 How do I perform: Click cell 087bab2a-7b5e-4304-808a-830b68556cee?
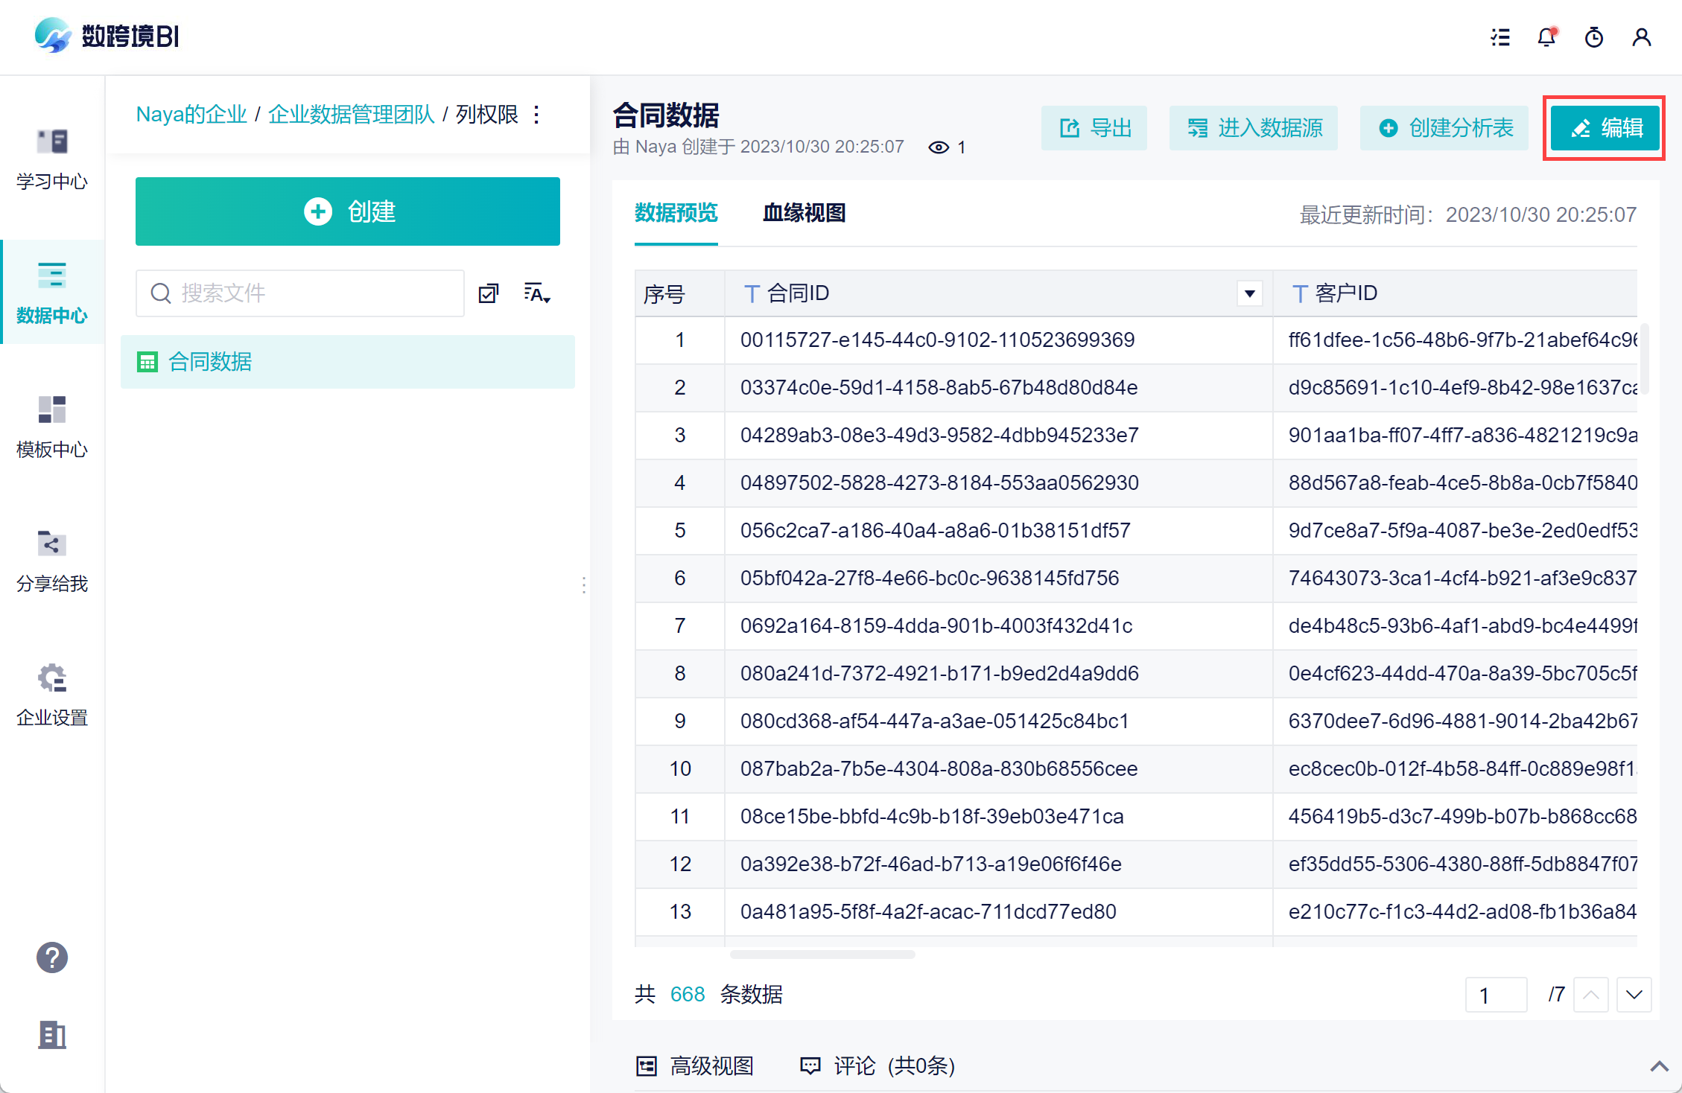999,769
